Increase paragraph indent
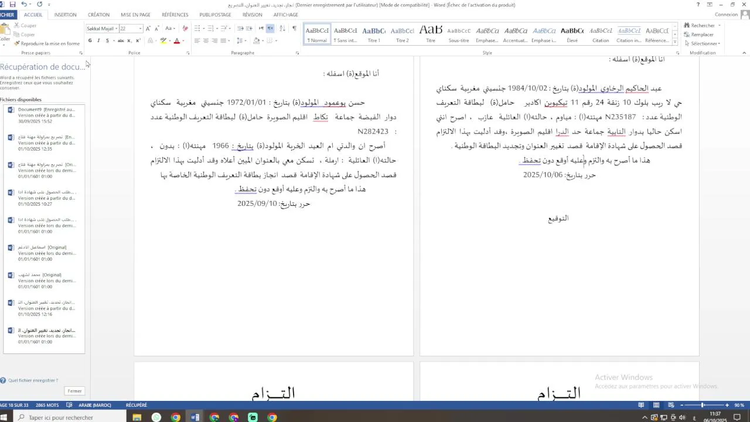Screen dimensions: 750x422 [x=249, y=29]
